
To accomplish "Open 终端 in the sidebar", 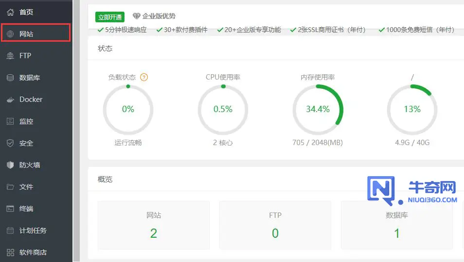I will [x=36, y=209].
